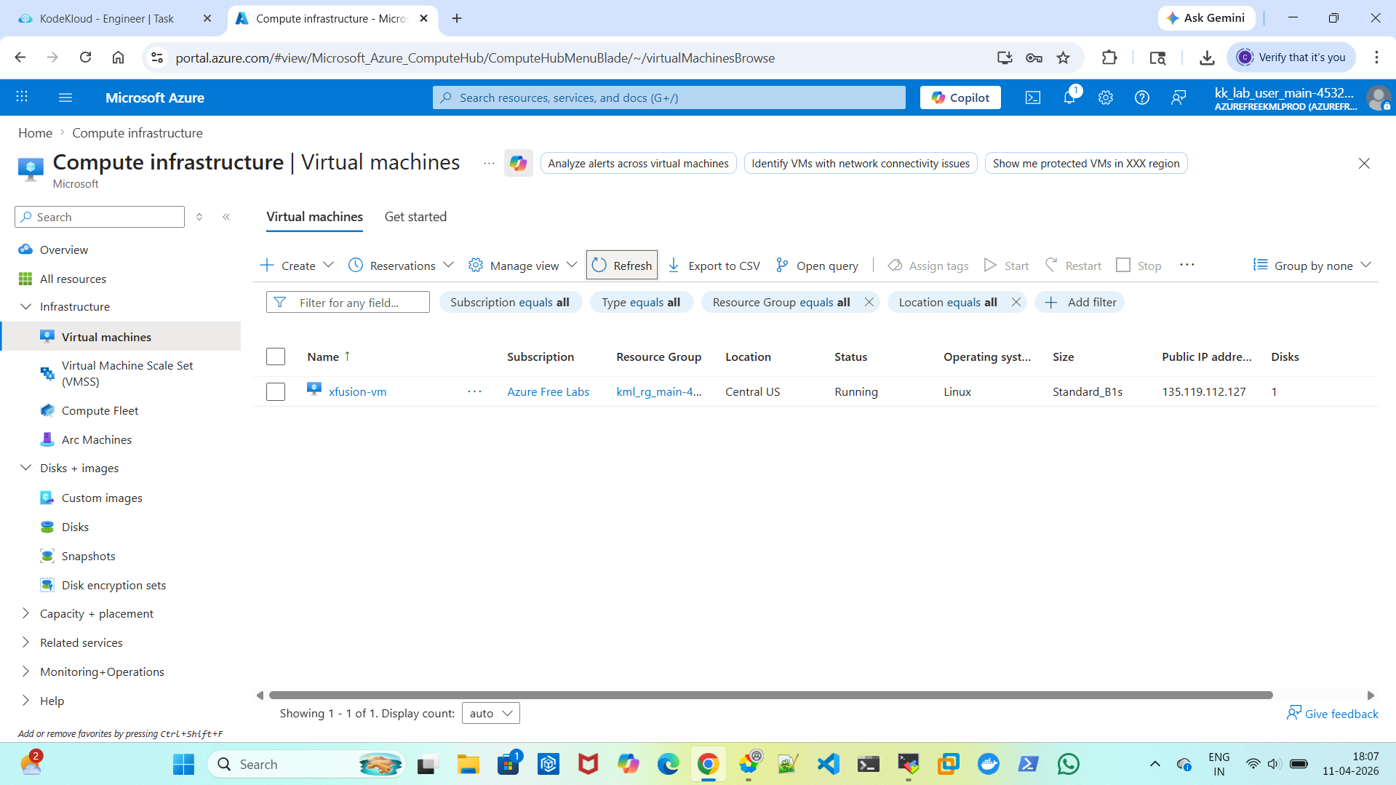Click Add filter

click(1080, 302)
